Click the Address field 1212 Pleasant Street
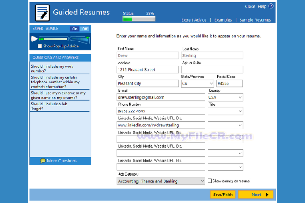 click(148, 69)
